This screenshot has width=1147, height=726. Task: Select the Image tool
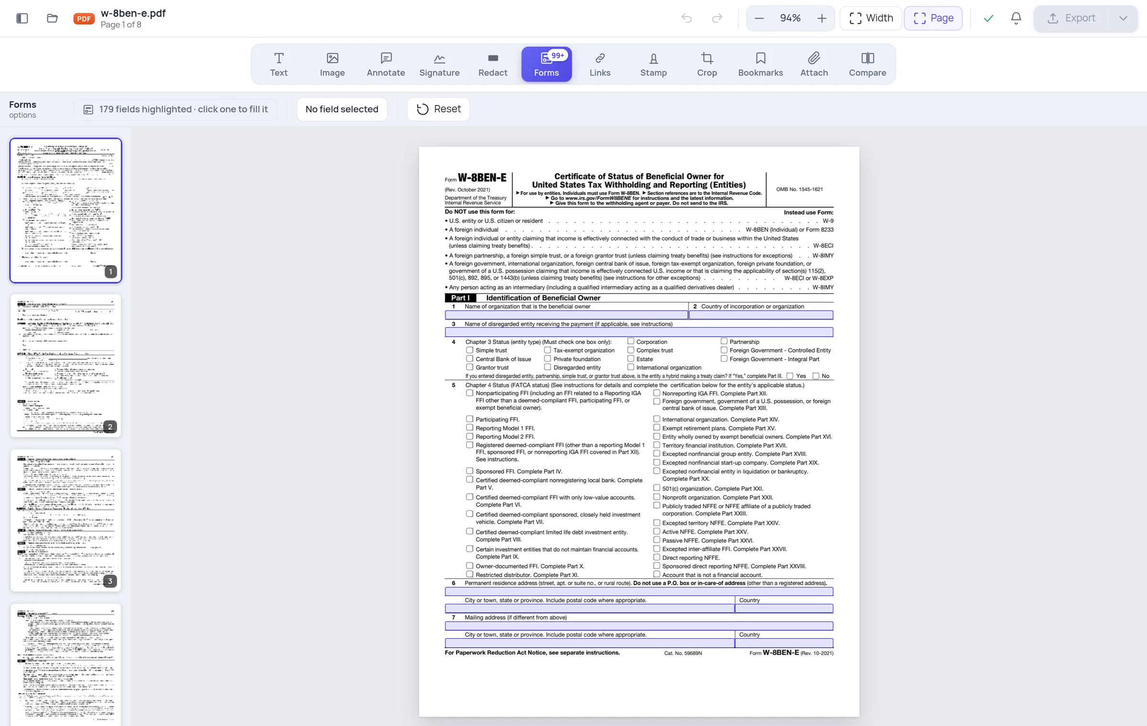(x=332, y=64)
